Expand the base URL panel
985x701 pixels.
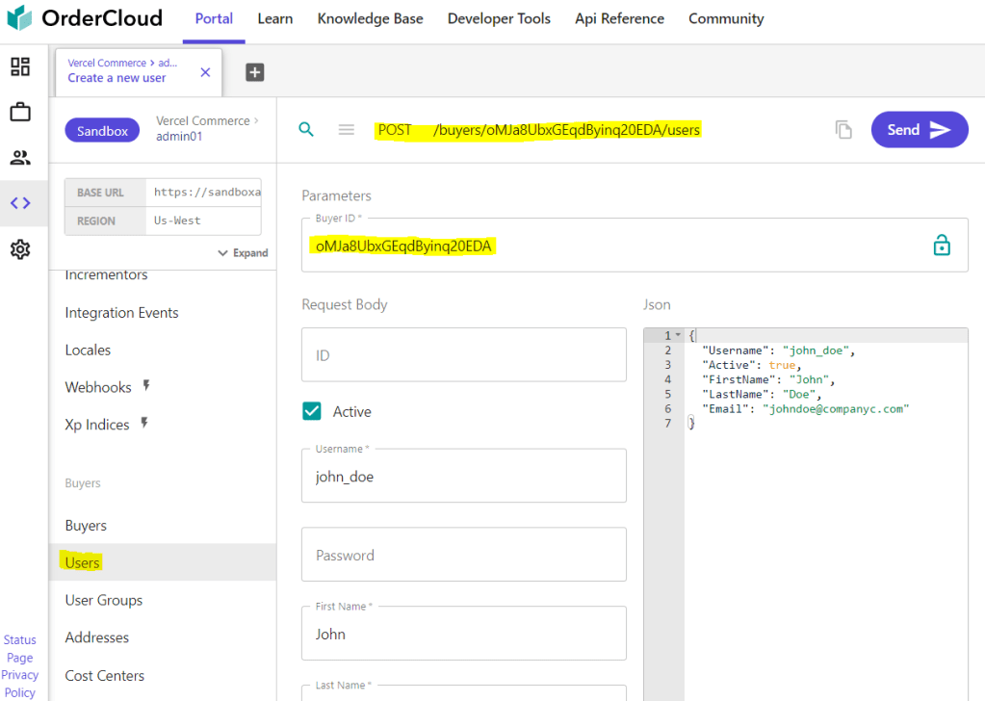(x=243, y=252)
